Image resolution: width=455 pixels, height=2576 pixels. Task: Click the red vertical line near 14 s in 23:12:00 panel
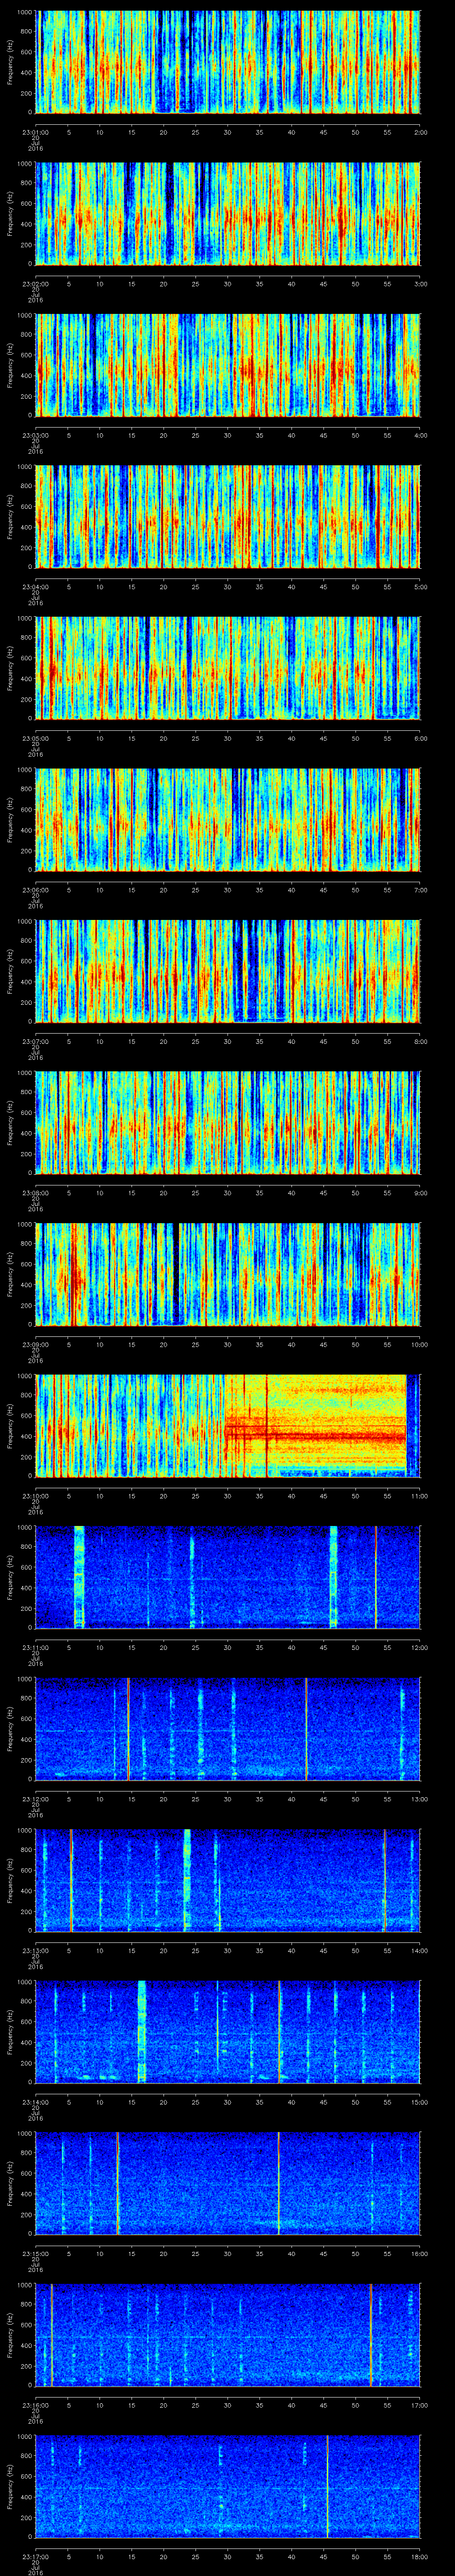coord(129,1728)
